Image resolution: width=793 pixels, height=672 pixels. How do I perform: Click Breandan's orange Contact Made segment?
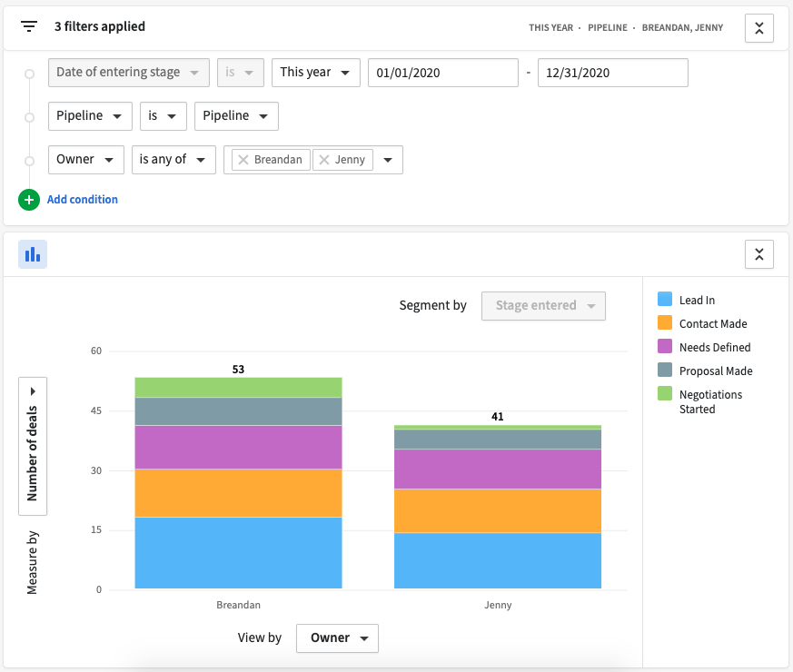coord(238,493)
